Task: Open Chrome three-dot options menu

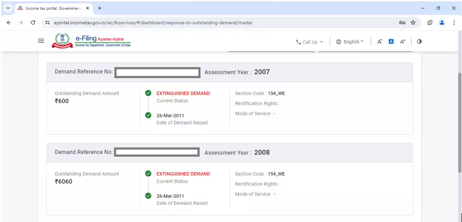Action: [x=454, y=23]
